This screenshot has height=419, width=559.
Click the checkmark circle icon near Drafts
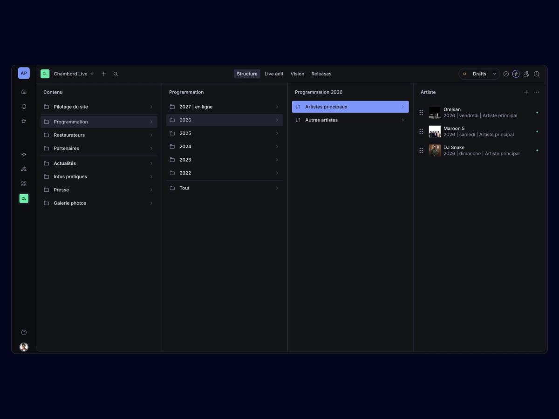[x=506, y=74]
